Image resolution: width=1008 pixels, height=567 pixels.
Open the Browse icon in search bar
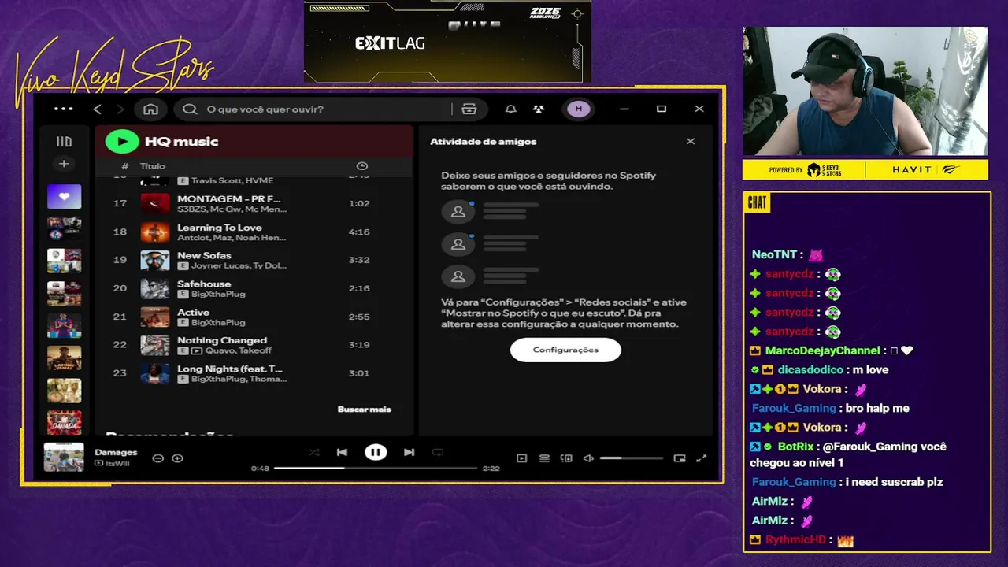(x=469, y=109)
